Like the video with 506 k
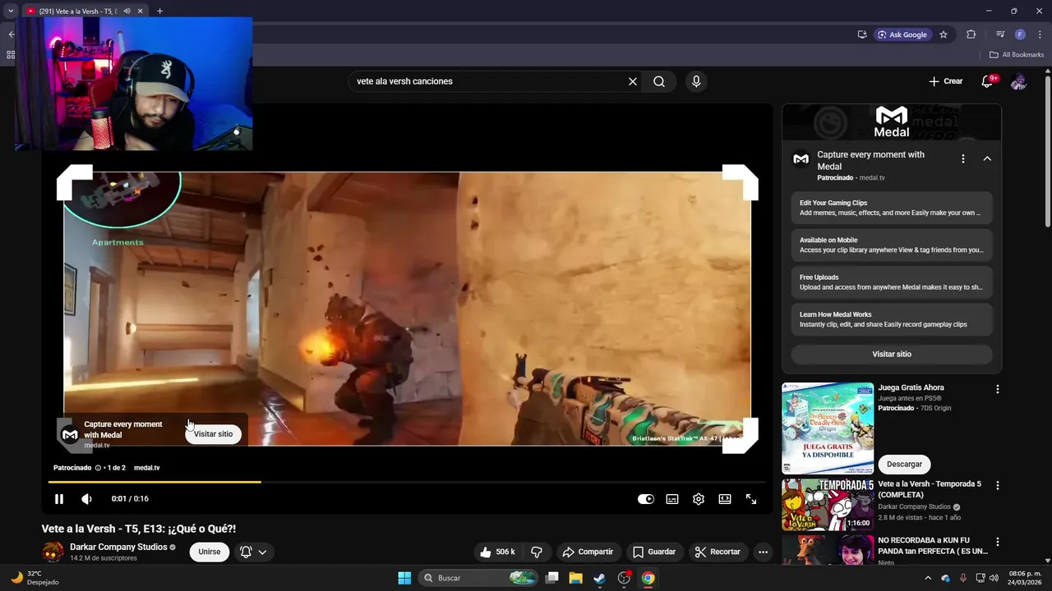The height and width of the screenshot is (591, 1052). [497, 552]
